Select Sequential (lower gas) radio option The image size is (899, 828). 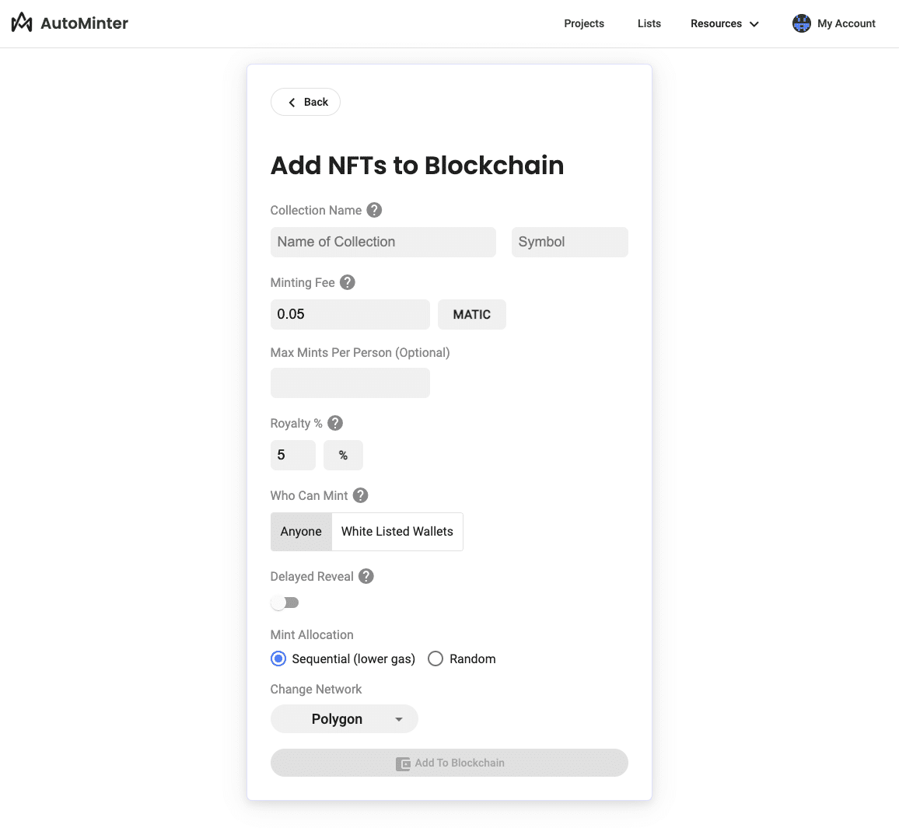click(278, 659)
